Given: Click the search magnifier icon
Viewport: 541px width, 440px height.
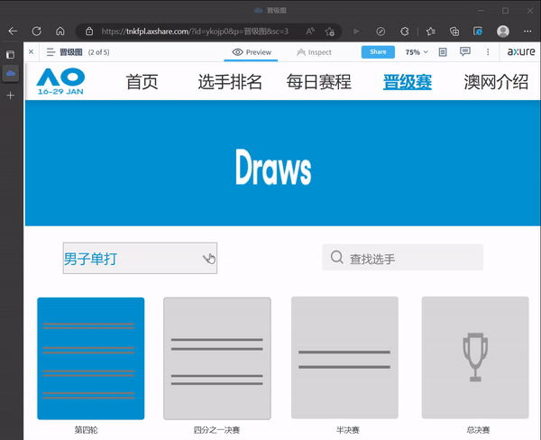Looking at the screenshot, I should pyautogui.click(x=336, y=258).
